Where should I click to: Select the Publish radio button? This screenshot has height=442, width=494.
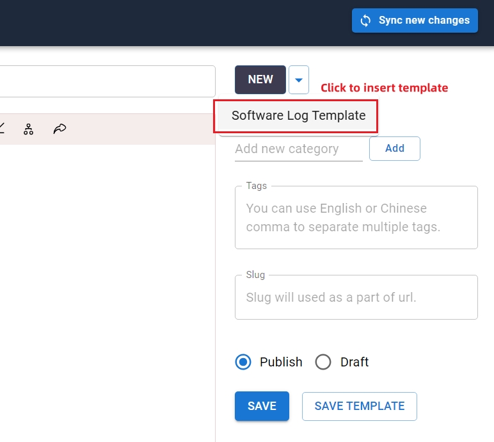(x=243, y=362)
